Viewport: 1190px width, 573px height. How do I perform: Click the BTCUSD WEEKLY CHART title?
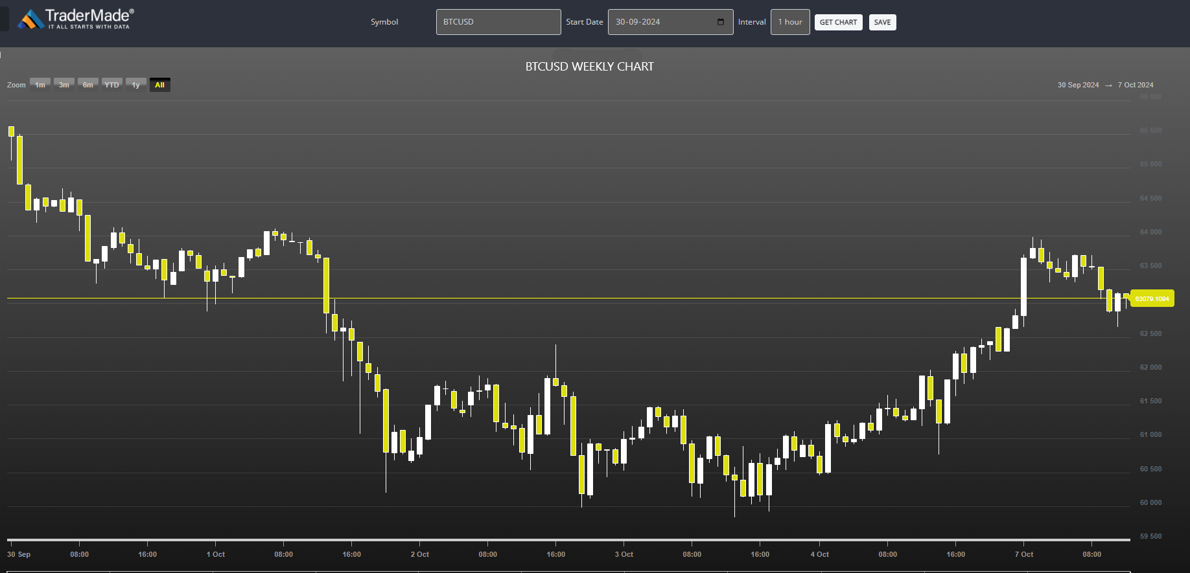tap(590, 67)
